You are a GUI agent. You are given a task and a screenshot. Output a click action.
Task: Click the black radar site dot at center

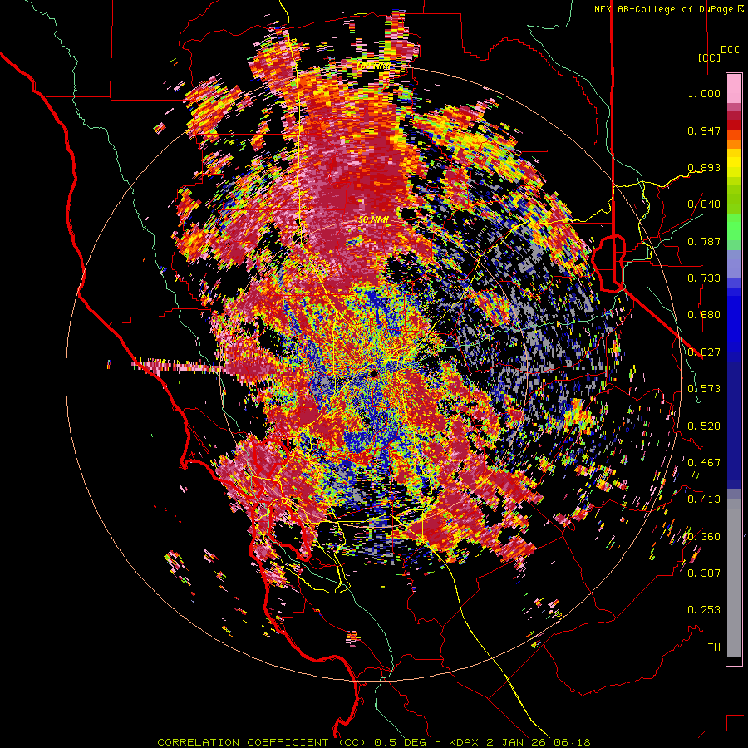tap(374, 372)
